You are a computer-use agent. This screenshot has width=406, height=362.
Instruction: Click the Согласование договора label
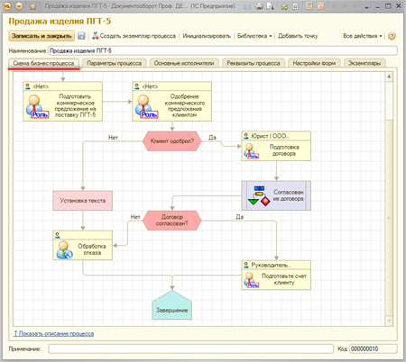click(x=288, y=195)
